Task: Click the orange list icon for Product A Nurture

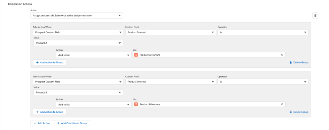Action: point(136,55)
